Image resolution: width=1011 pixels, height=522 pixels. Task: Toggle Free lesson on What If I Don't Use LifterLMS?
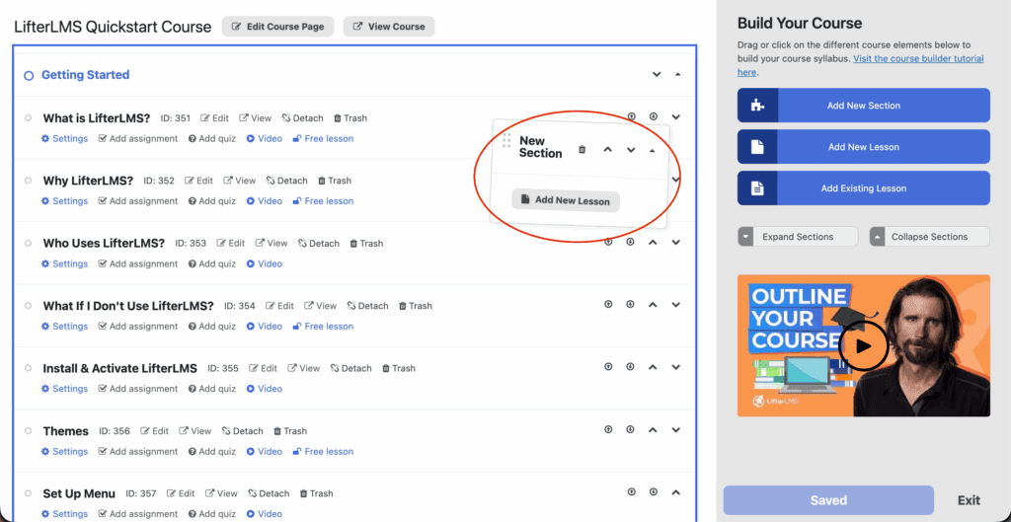(323, 326)
